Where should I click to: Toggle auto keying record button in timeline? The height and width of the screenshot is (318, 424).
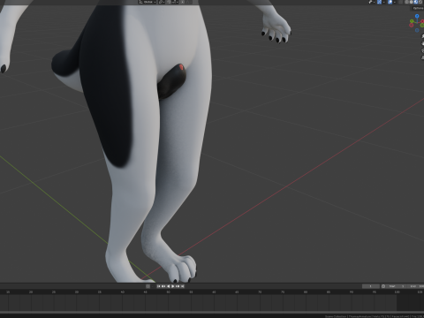(148, 286)
